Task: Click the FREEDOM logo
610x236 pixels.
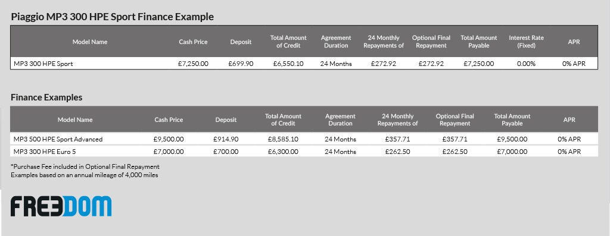Action: pyautogui.click(x=61, y=206)
